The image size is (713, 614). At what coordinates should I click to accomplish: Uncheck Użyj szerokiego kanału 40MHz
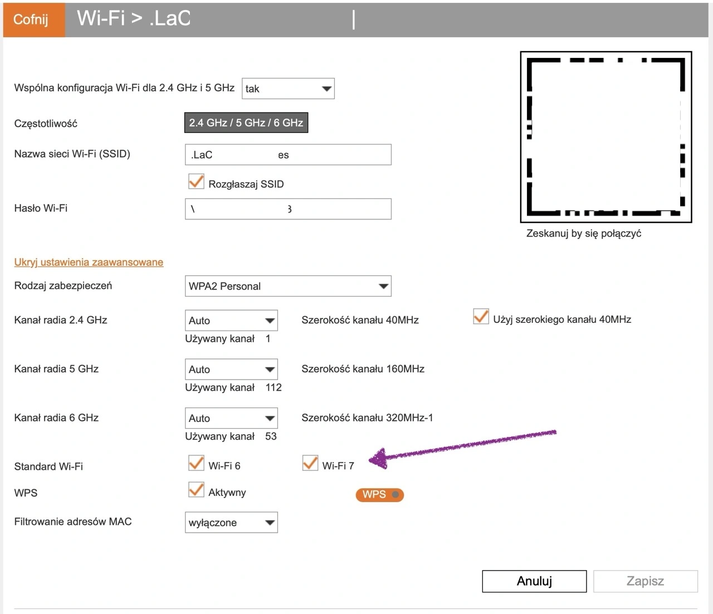[x=481, y=317]
